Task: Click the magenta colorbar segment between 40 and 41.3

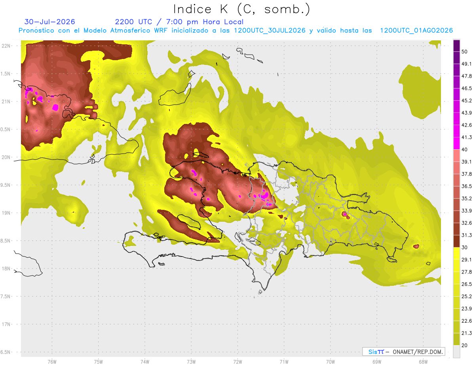Action: (456, 143)
